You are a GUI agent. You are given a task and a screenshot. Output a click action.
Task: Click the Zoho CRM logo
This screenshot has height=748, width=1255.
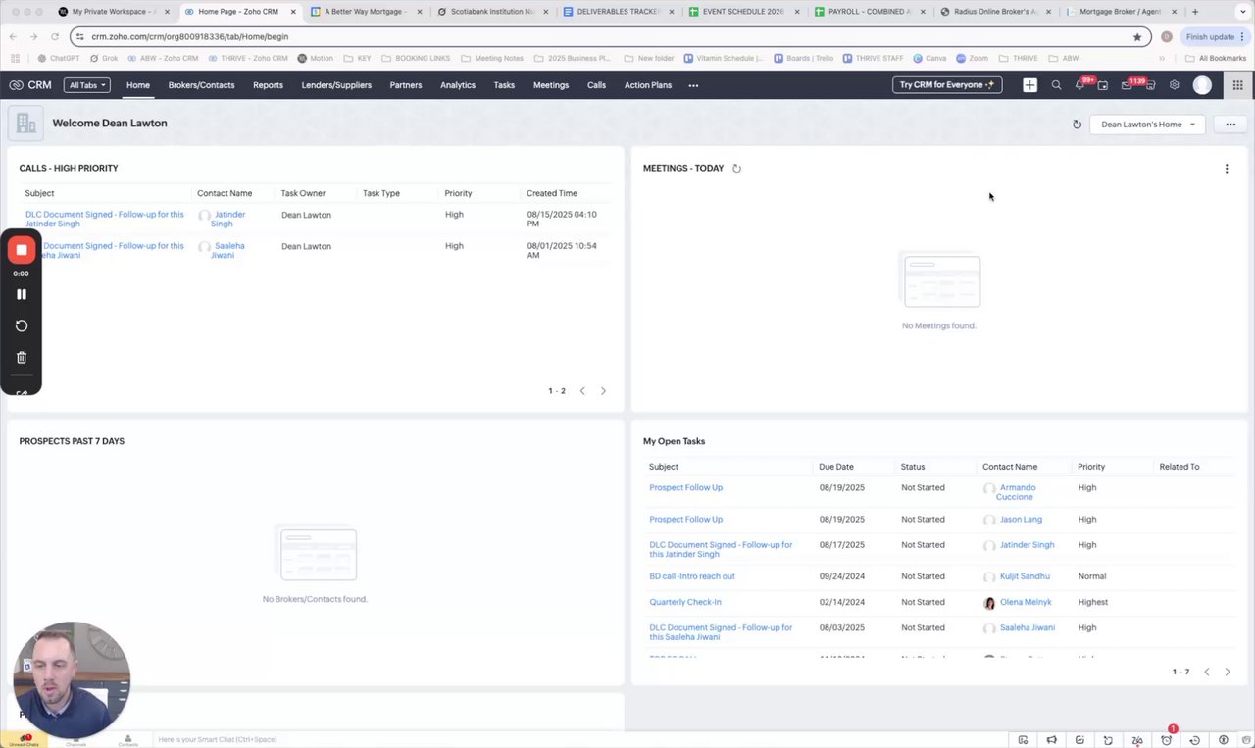tap(30, 85)
